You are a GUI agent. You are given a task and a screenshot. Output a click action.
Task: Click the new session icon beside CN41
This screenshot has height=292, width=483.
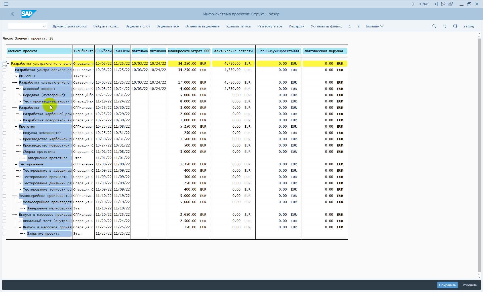(x=436, y=4)
